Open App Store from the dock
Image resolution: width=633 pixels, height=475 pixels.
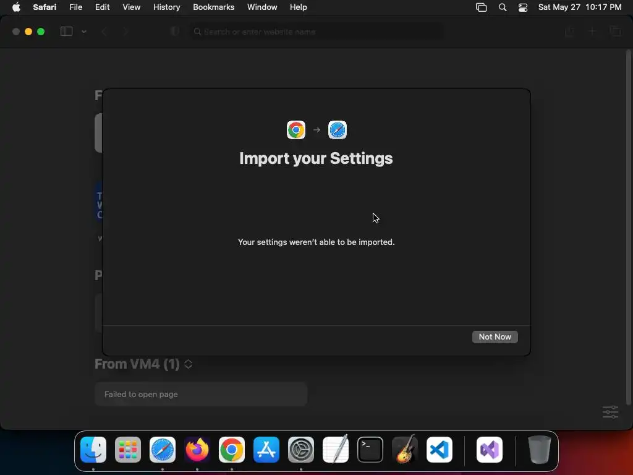[266, 450]
